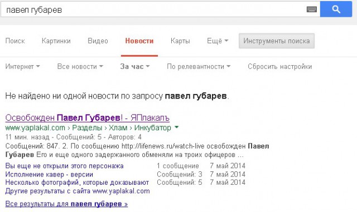The width and height of the screenshot is (357, 212).
Task: Switch to the Картинки tab
Action: click(56, 41)
